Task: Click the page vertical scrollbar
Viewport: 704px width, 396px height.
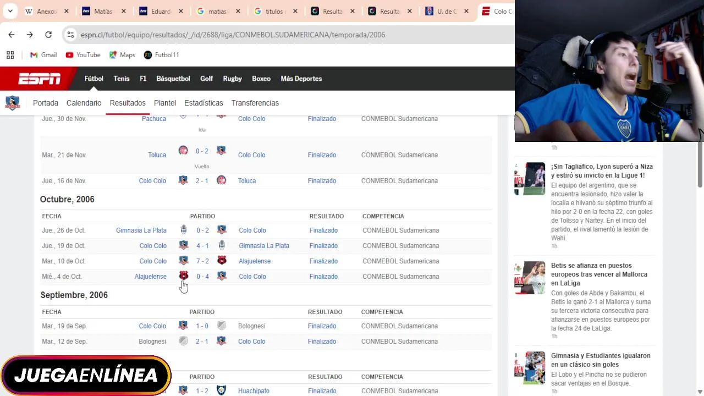Action: tap(700, 165)
